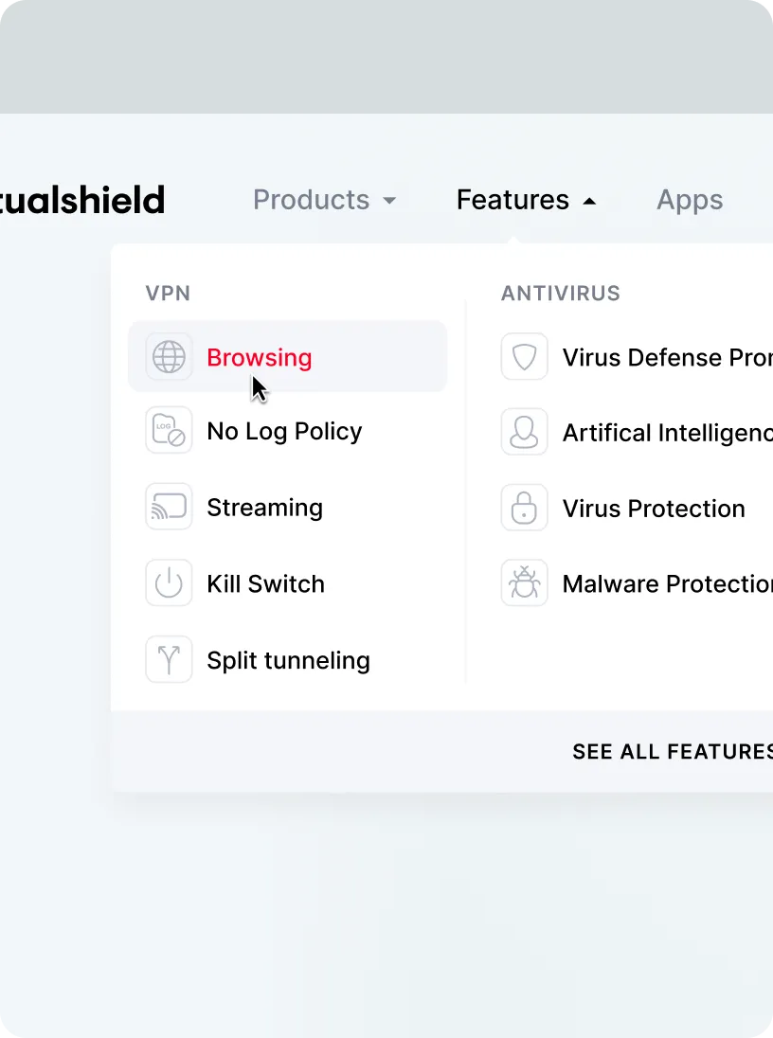Select the Virus Protection entry
The image size is (773, 1038).
[654, 508]
